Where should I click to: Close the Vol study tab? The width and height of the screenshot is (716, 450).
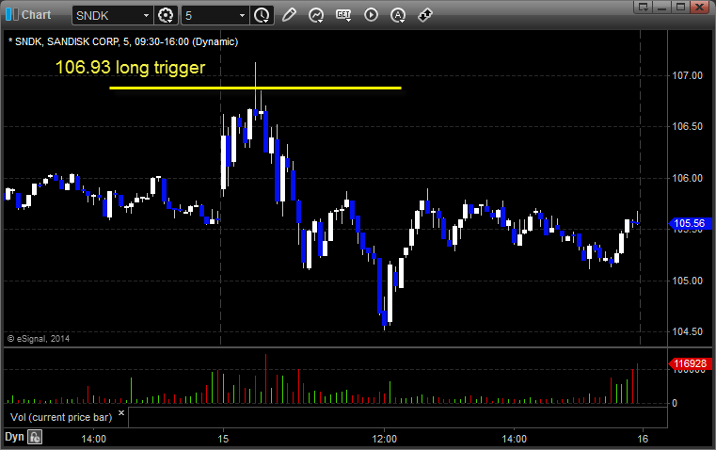tap(121, 413)
